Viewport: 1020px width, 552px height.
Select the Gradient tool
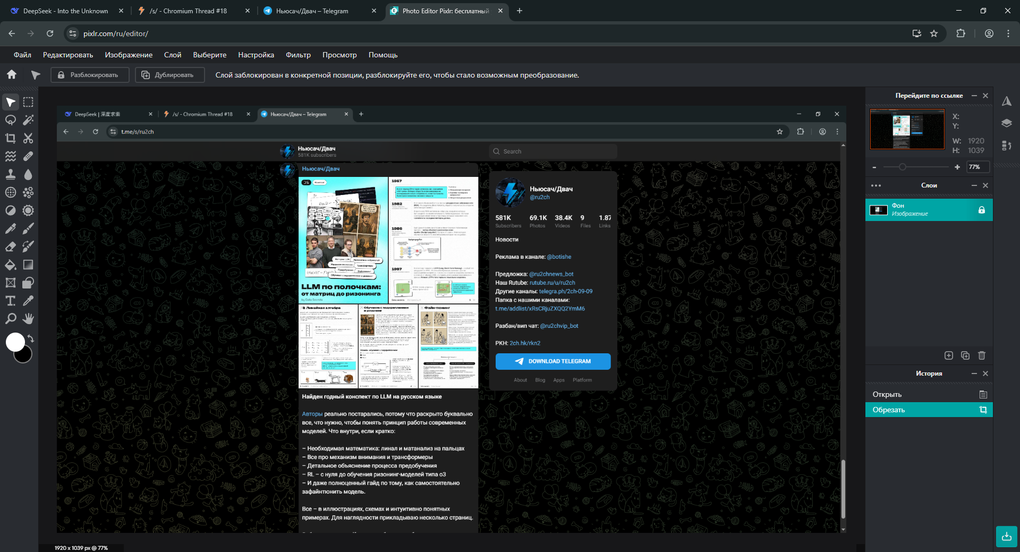(x=28, y=265)
